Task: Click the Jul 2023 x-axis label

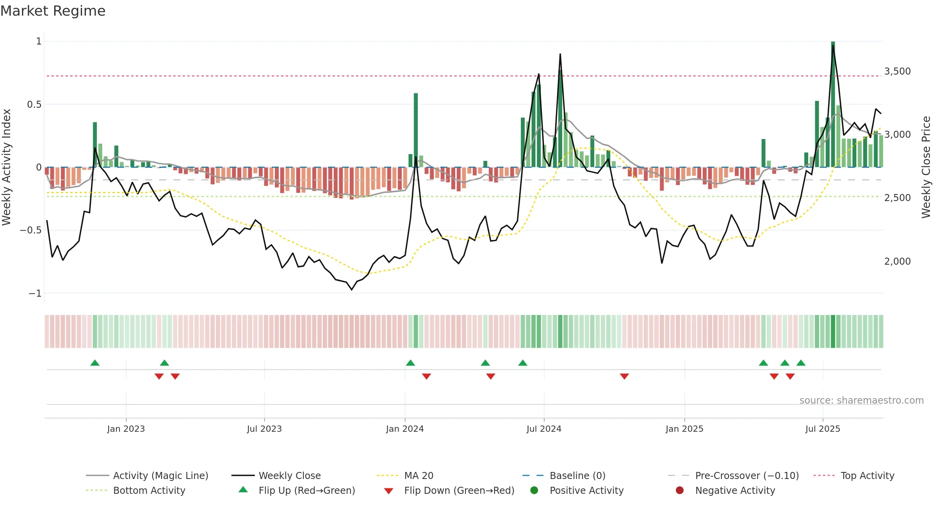Action: pos(264,429)
